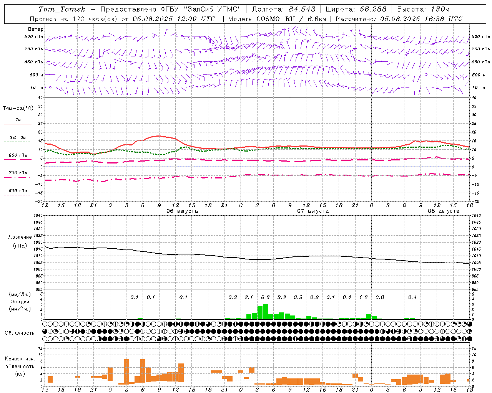Select the Td 2м legend entry
The image size is (492, 393).
18,137
